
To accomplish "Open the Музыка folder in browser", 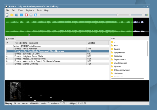I will (117, 67).
